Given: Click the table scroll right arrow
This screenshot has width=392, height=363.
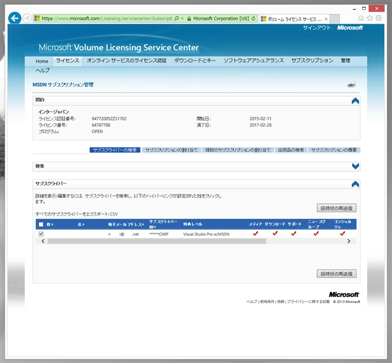Looking at the screenshot, I should 349,241.
